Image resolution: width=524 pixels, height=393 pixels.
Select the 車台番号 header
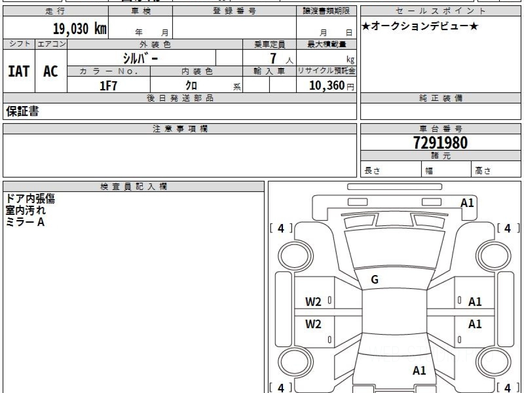[441, 129]
